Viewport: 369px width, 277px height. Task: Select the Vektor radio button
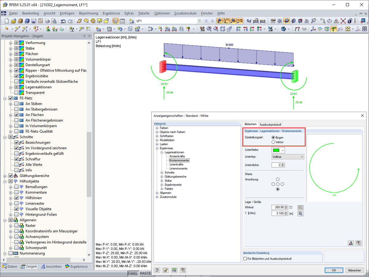click(x=273, y=142)
